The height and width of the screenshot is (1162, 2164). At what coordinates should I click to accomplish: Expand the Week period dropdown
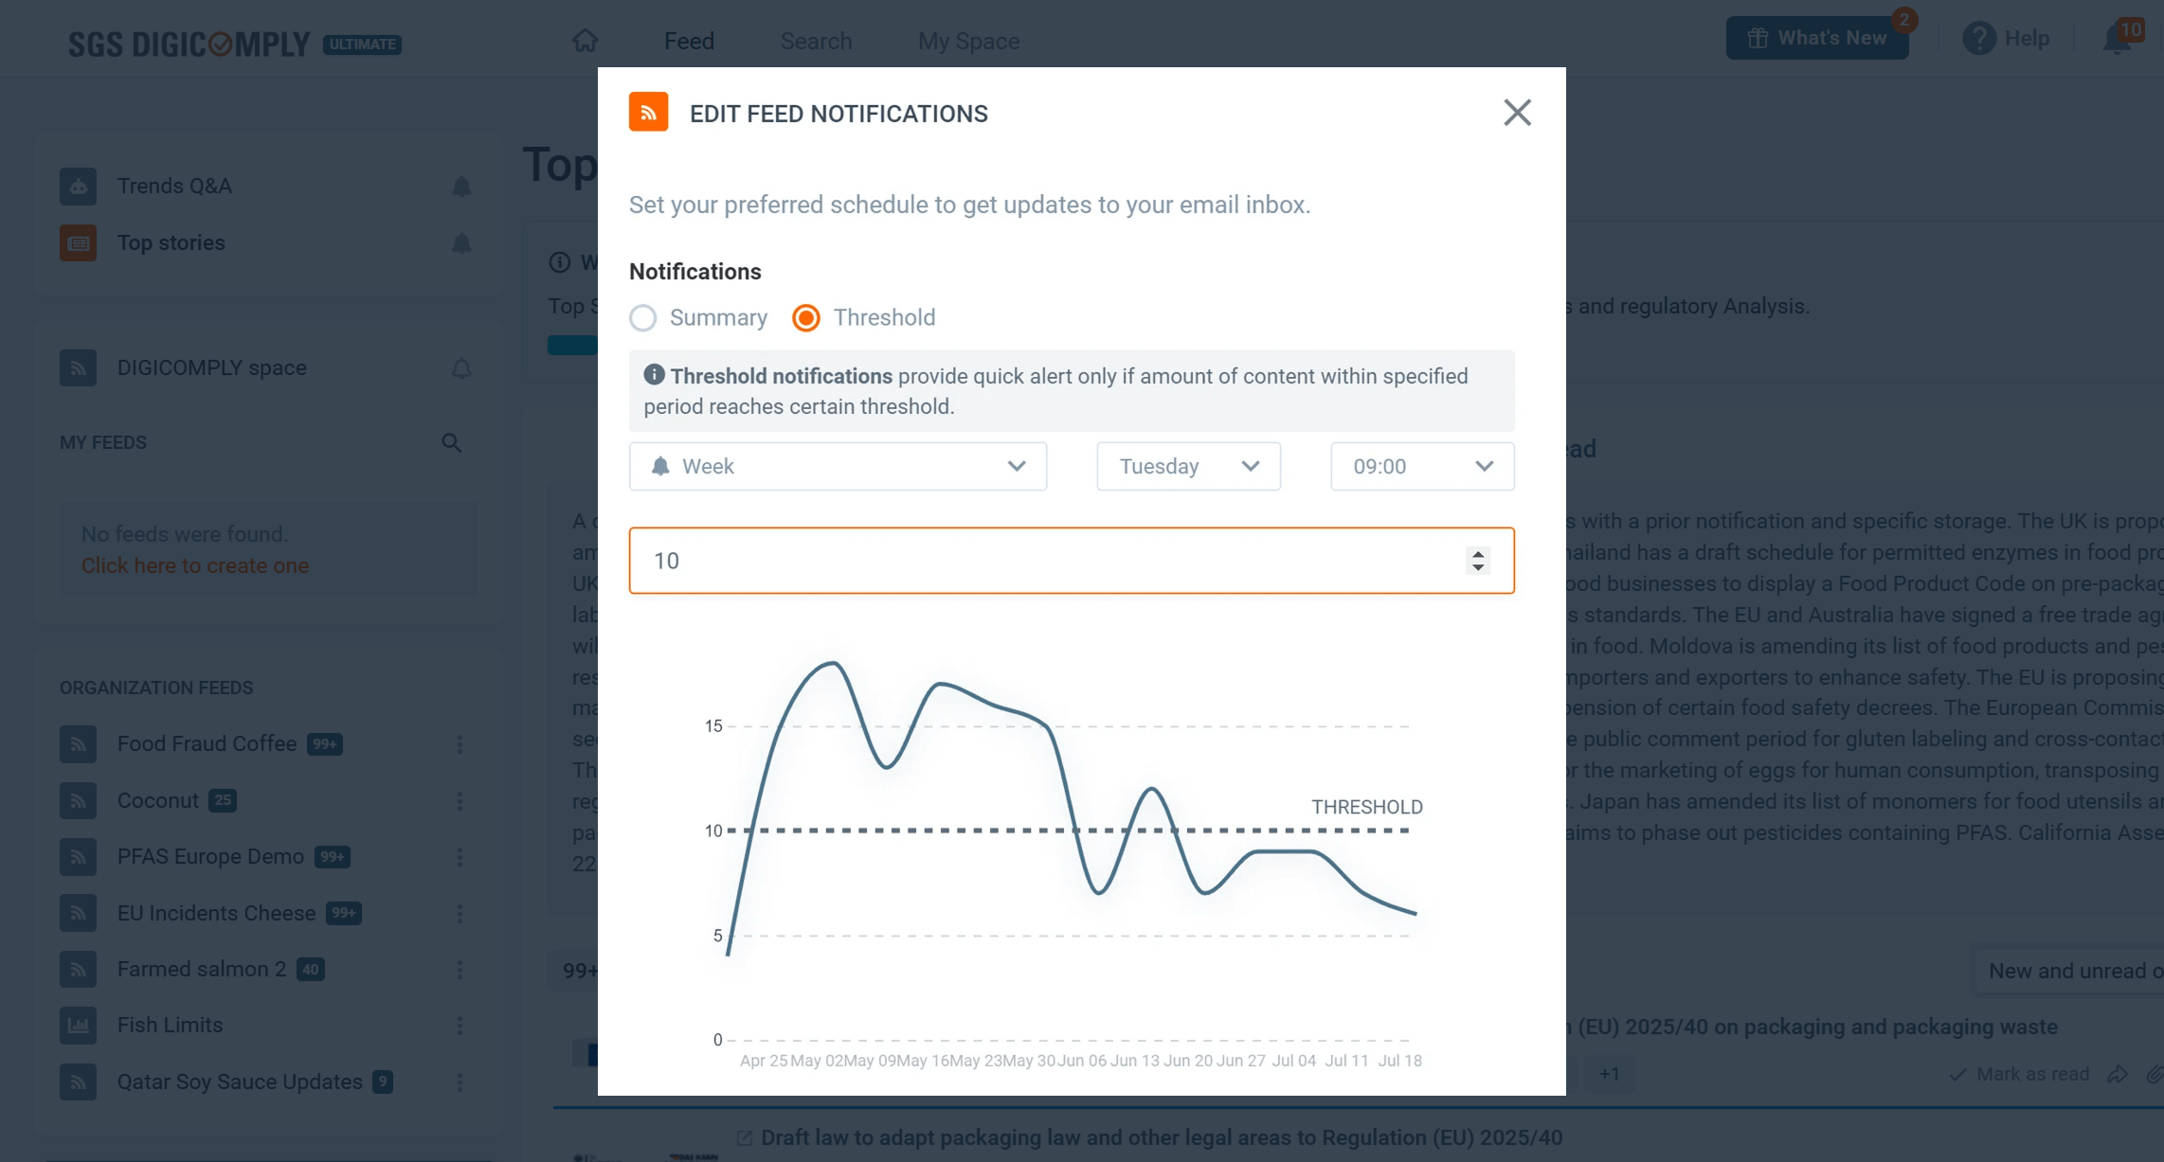[x=838, y=467]
